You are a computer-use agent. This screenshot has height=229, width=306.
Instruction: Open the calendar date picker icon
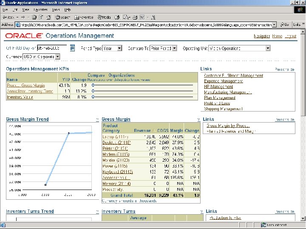(72, 47)
